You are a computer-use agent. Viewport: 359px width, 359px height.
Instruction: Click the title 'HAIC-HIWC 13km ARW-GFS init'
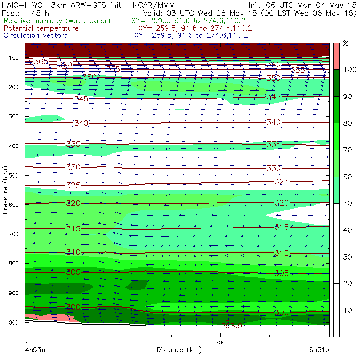pos(62,5)
